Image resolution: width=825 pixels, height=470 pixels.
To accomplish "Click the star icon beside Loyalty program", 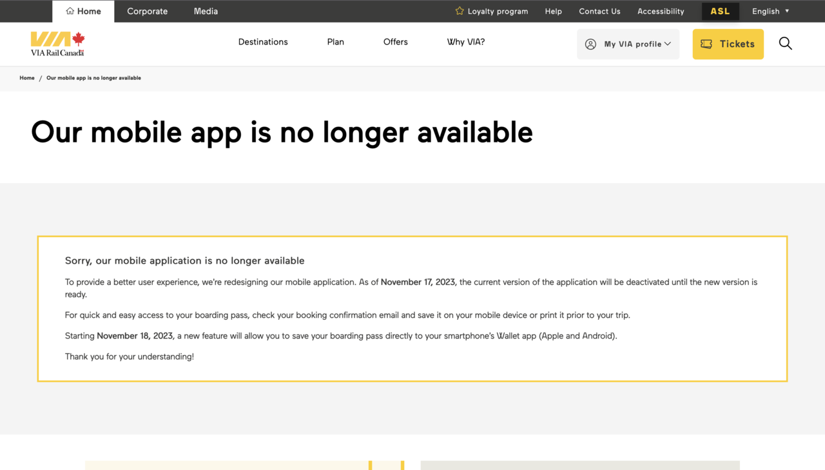I will (460, 11).
